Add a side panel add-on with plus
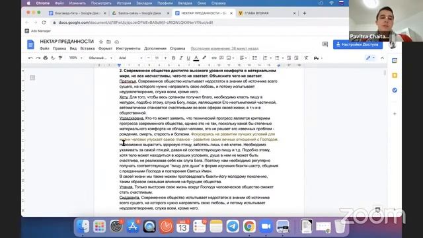The width and height of the screenshot is (423, 238). pyautogui.click(x=395, y=114)
